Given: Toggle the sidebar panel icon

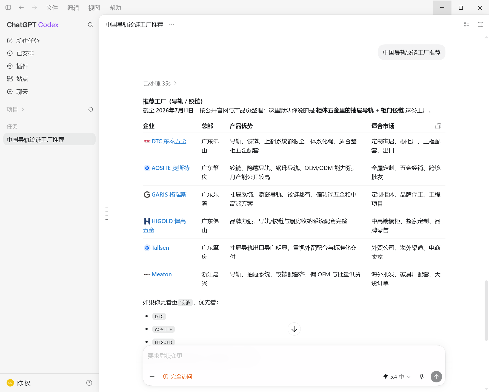Looking at the screenshot, I should point(8,8).
